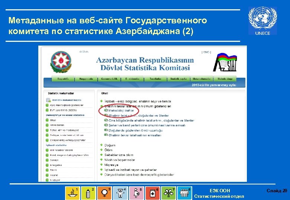Click the 2013-cü ilin yanvar-may ayları banner
This screenshot has width=290, height=200.
coord(214,85)
